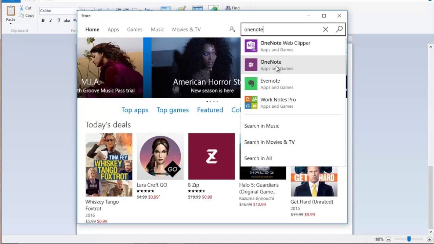This screenshot has width=434, height=244.
Task: Maximize the Store window
Action: pyautogui.click(x=324, y=16)
